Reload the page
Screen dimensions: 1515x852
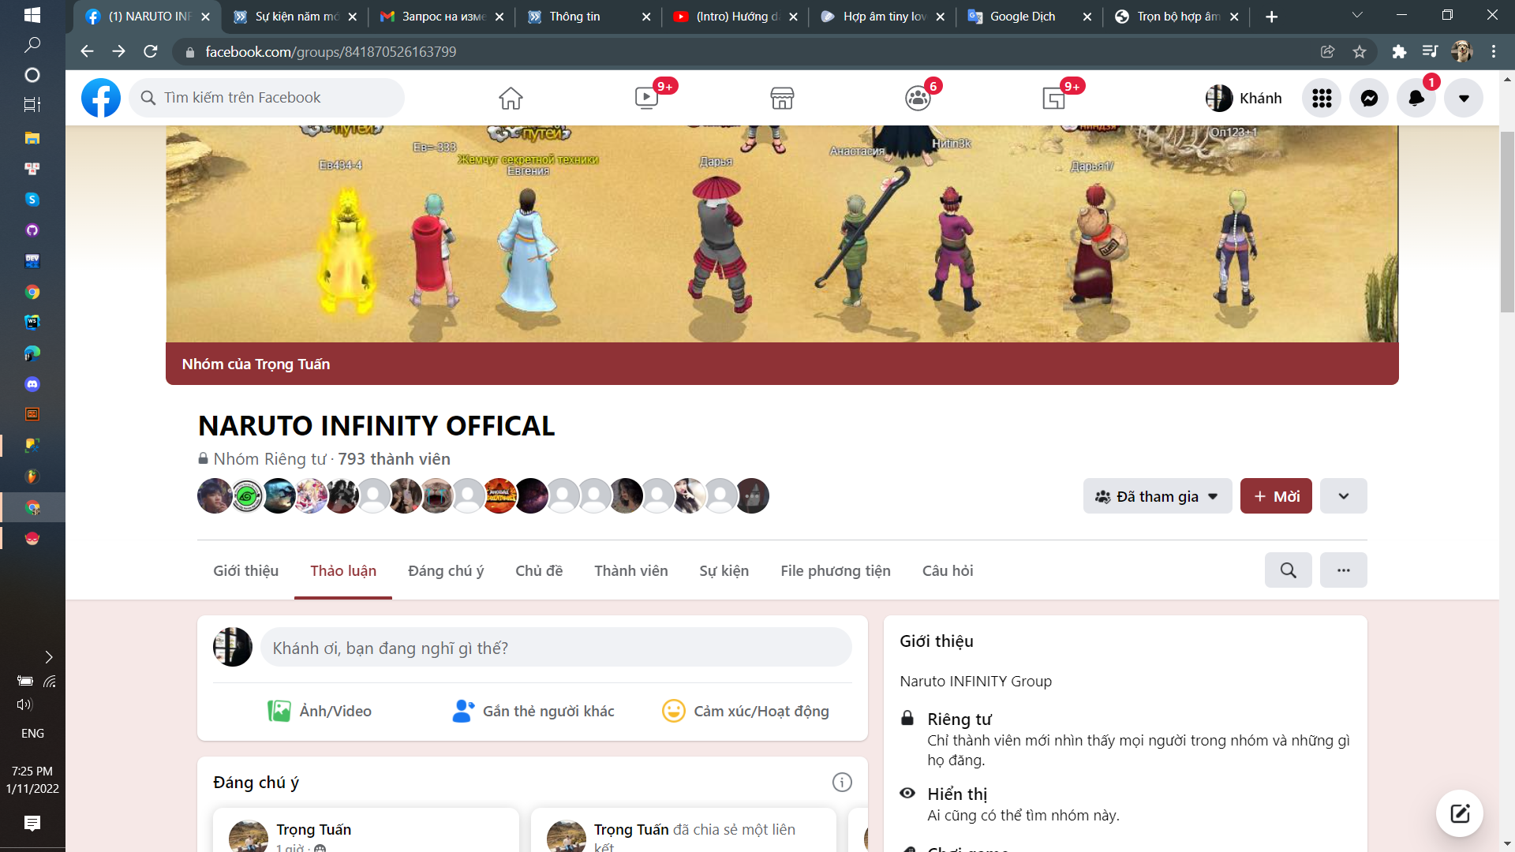point(150,51)
